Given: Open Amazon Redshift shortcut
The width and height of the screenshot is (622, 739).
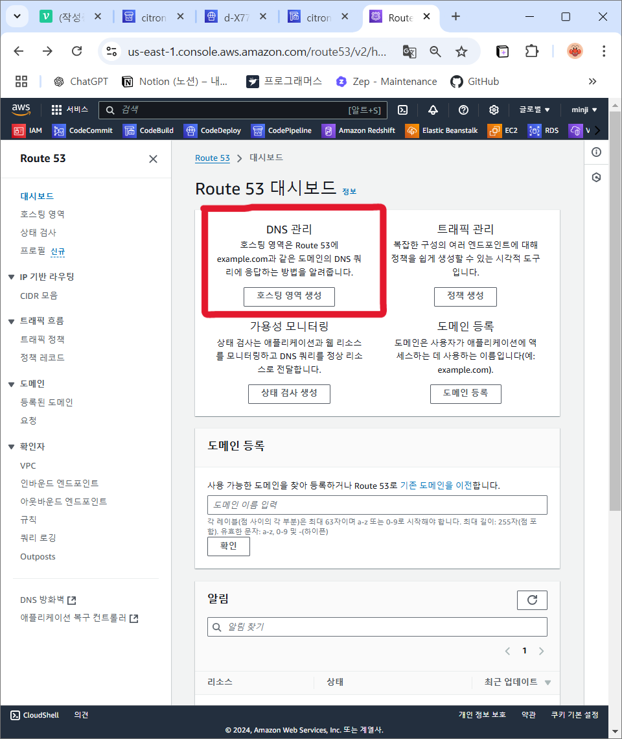Looking at the screenshot, I should 358,130.
